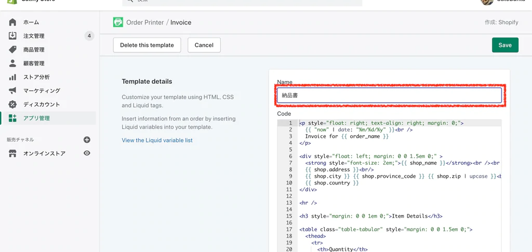Focus the template Name input field
The width and height of the screenshot is (532, 252).
tap(389, 96)
